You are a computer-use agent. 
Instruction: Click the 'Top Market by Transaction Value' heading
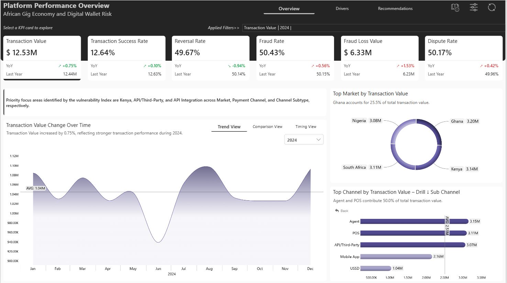371,94
